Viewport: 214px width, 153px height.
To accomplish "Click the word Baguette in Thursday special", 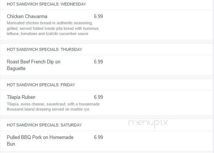I will click(x=16, y=69).
